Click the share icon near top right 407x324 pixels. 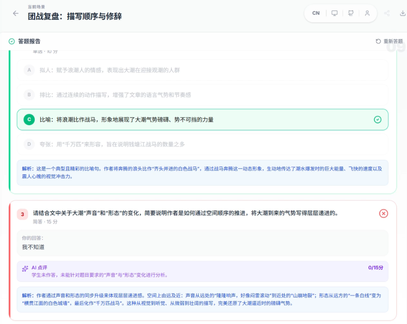coord(387,13)
